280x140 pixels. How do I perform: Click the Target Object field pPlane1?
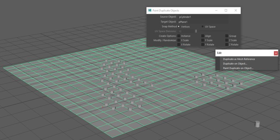203,22
